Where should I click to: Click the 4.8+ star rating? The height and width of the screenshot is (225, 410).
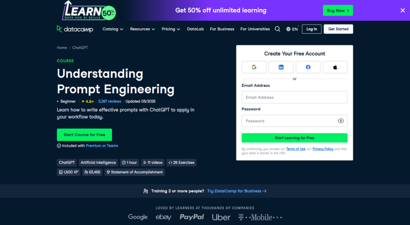click(x=88, y=101)
